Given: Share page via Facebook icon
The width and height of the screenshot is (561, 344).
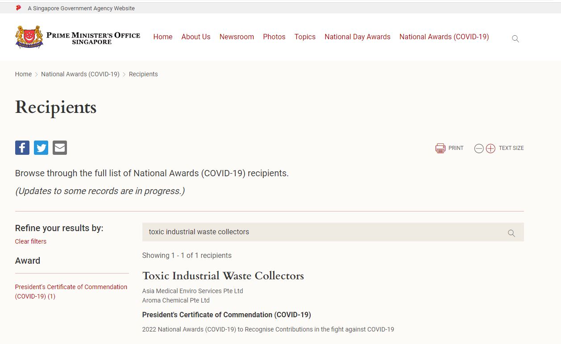Looking at the screenshot, I should 22,148.
